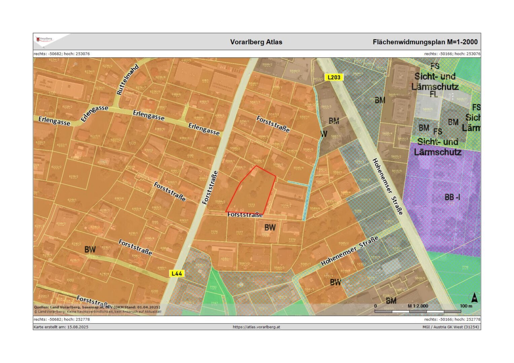Click the M 1:2.000 scale text
The height and width of the screenshot is (363, 514).
pos(418,306)
